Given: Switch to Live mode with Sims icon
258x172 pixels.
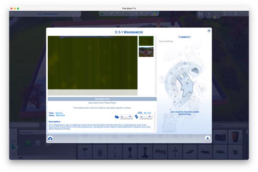Looking at the screenshot, I should (x=200, y=15).
